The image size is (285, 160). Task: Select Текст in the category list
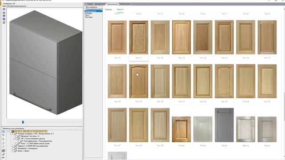pyautogui.click(x=87, y=15)
